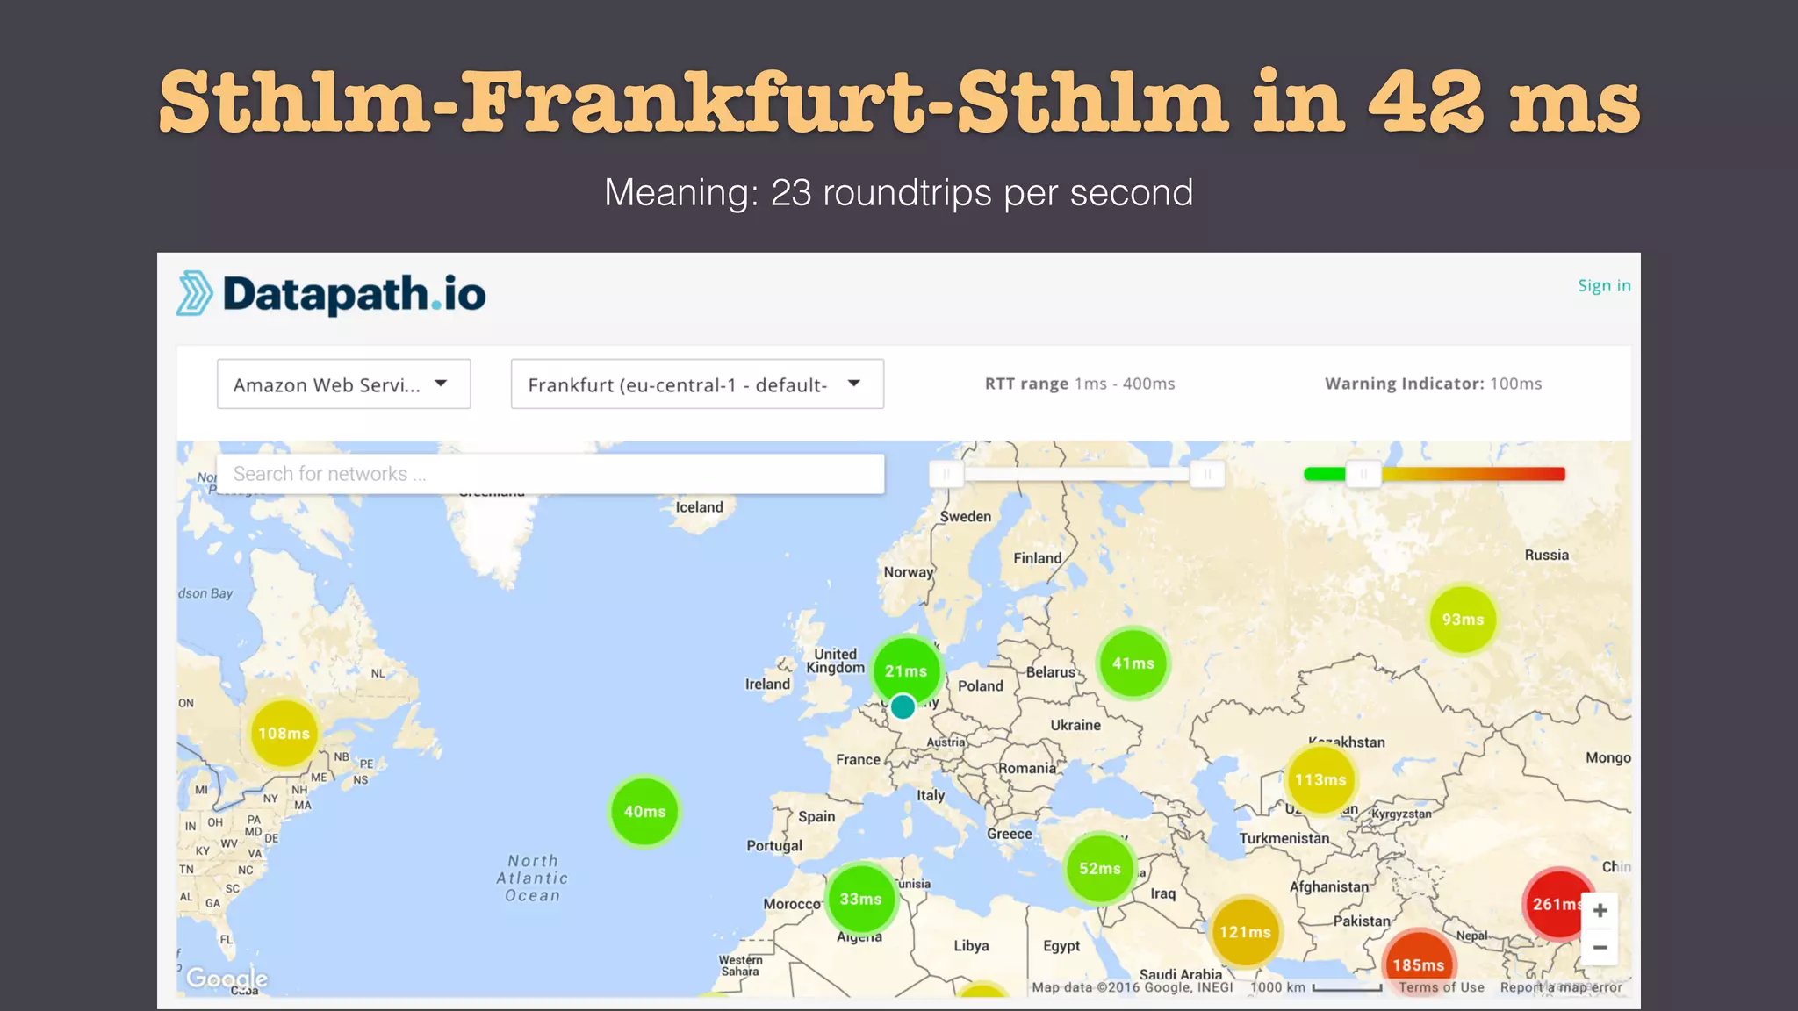Click the 33ms marker near Algeria
The width and height of the screenshot is (1798, 1011).
860,899
